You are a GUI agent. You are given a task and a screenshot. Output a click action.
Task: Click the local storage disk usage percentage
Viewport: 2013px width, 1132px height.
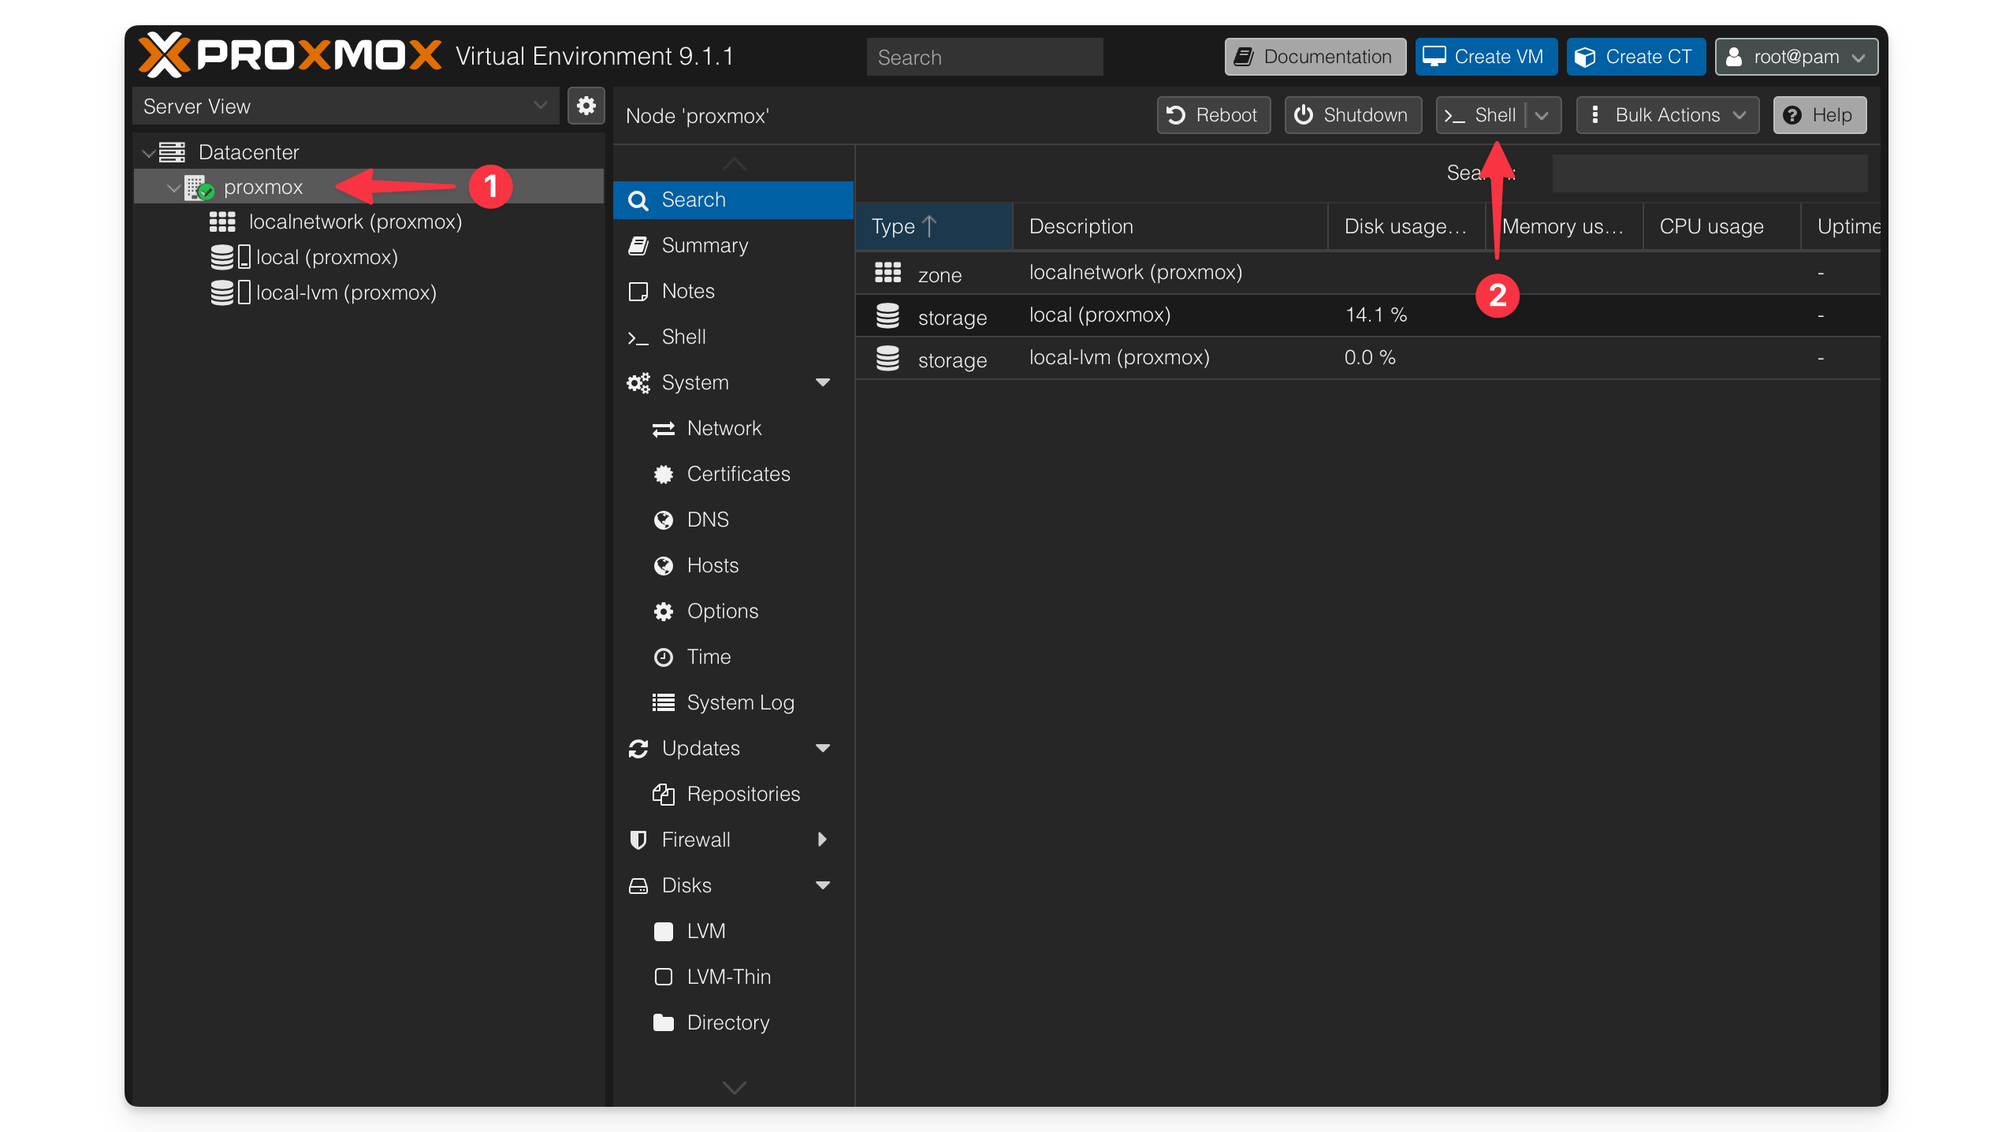(1375, 315)
